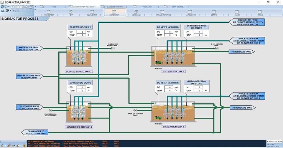Click SEAWEED BIO-BED TANK 2 label
This screenshot has height=148, width=283.
click(79, 127)
